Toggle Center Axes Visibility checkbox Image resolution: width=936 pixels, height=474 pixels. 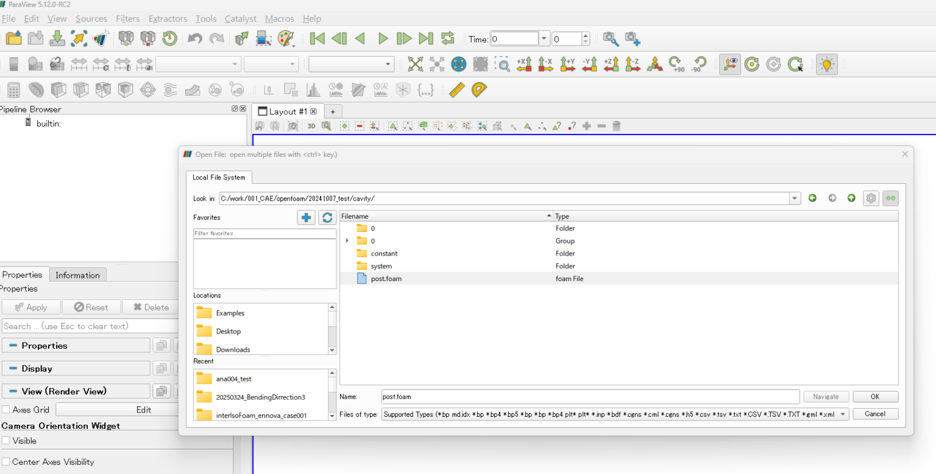click(x=6, y=462)
